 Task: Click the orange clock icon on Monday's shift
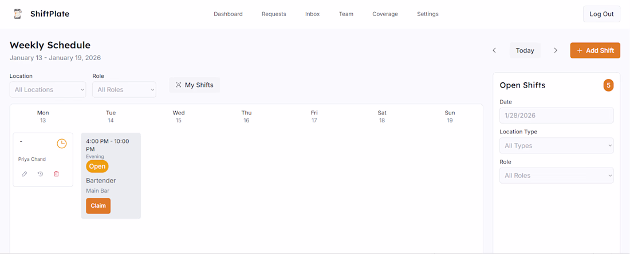61,144
